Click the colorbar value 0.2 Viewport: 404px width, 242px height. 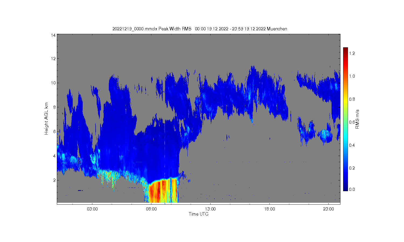pyautogui.click(x=352, y=168)
